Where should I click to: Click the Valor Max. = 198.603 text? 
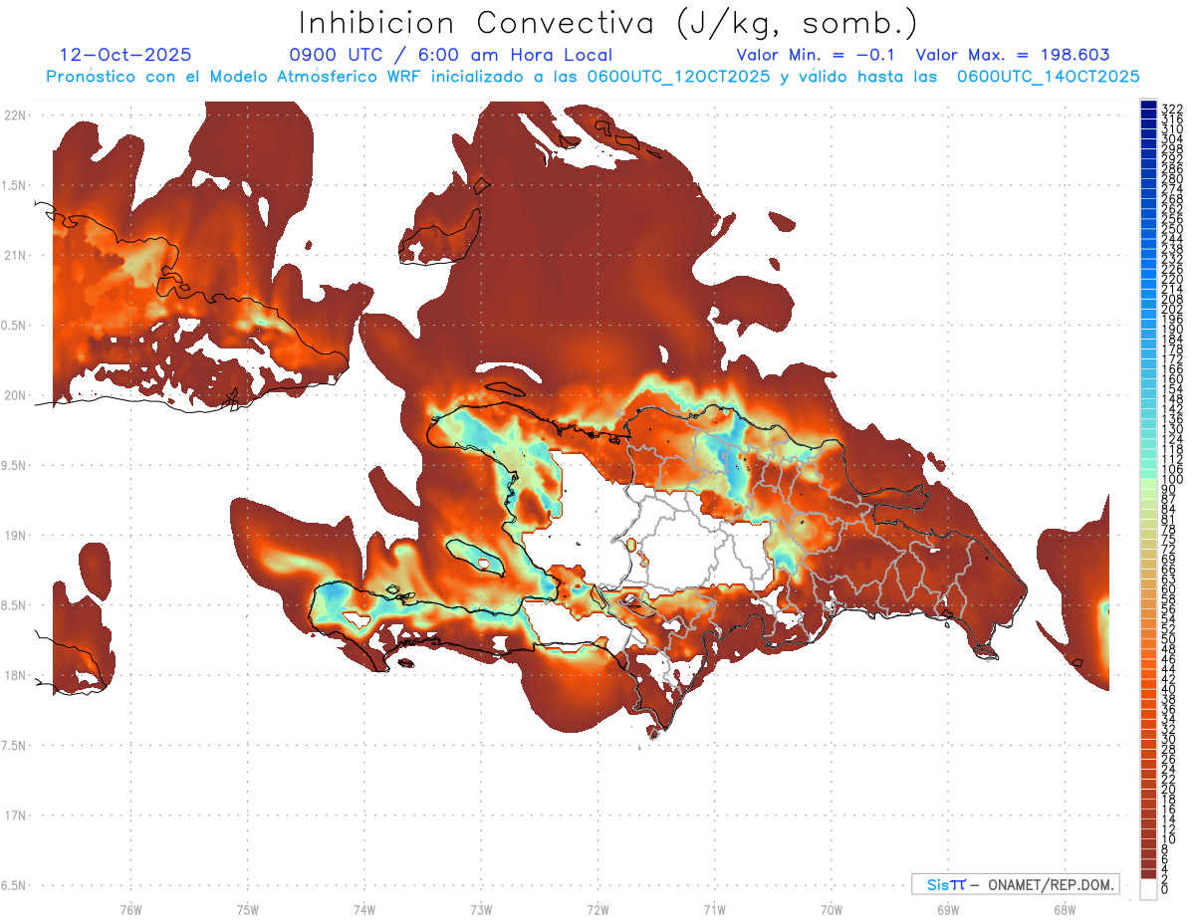coord(1012,55)
